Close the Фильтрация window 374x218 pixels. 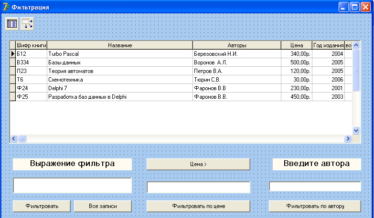(x=365, y=7)
